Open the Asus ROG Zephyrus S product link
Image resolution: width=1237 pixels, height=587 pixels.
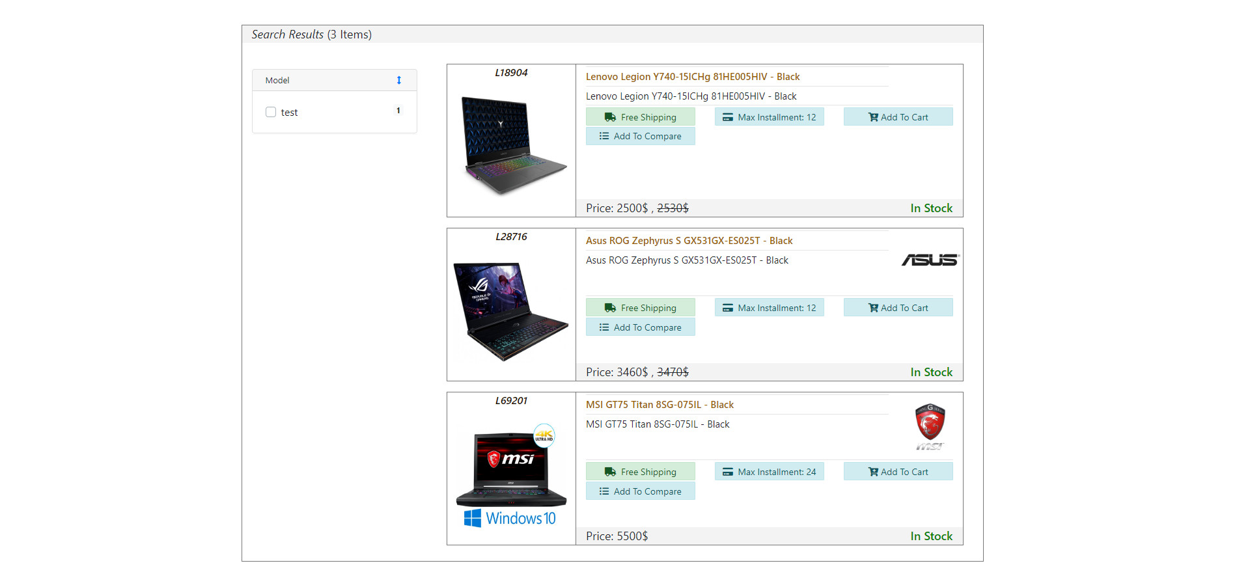(689, 241)
